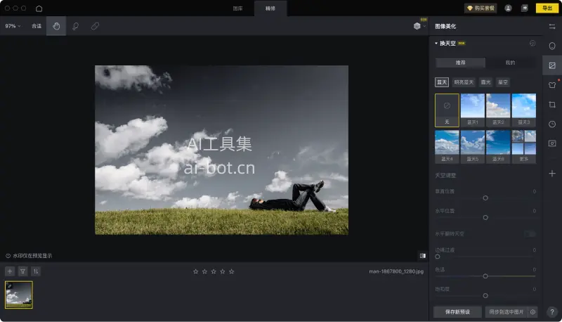Screen dimensions: 562x322
Task: Click the file name man-1867800_1280.jpg
Action: pyautogui.click(x=396, y=271)
